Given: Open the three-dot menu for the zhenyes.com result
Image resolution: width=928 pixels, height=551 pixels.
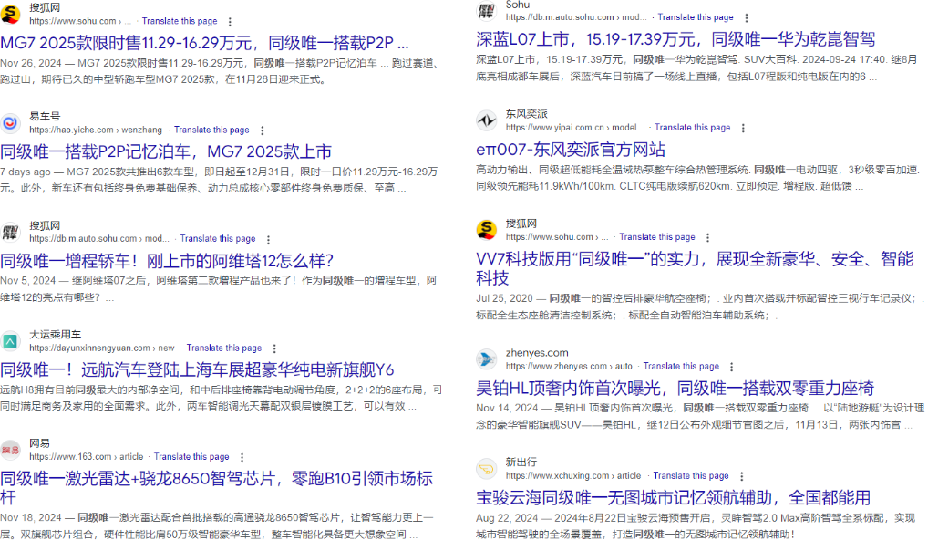Looking at the screenshot, I should coord(732,367).
